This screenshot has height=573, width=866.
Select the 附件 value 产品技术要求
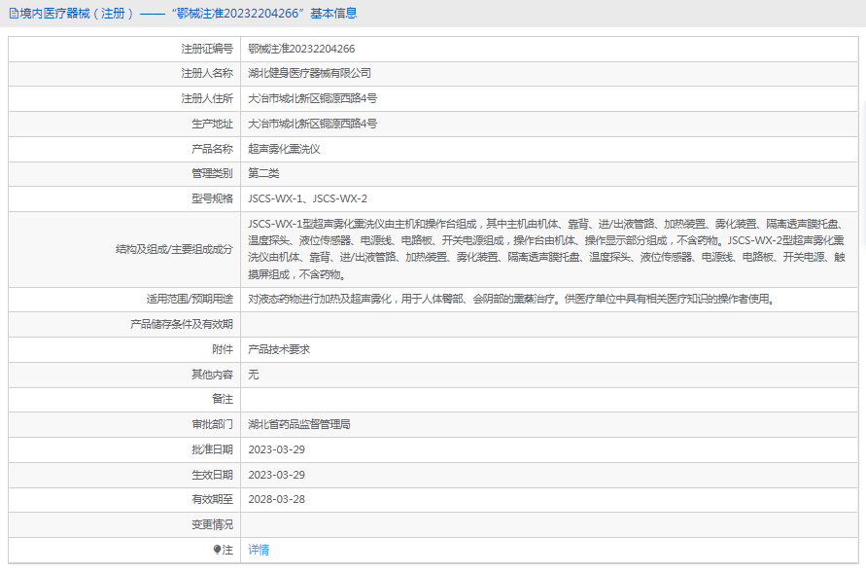(279, 349)
